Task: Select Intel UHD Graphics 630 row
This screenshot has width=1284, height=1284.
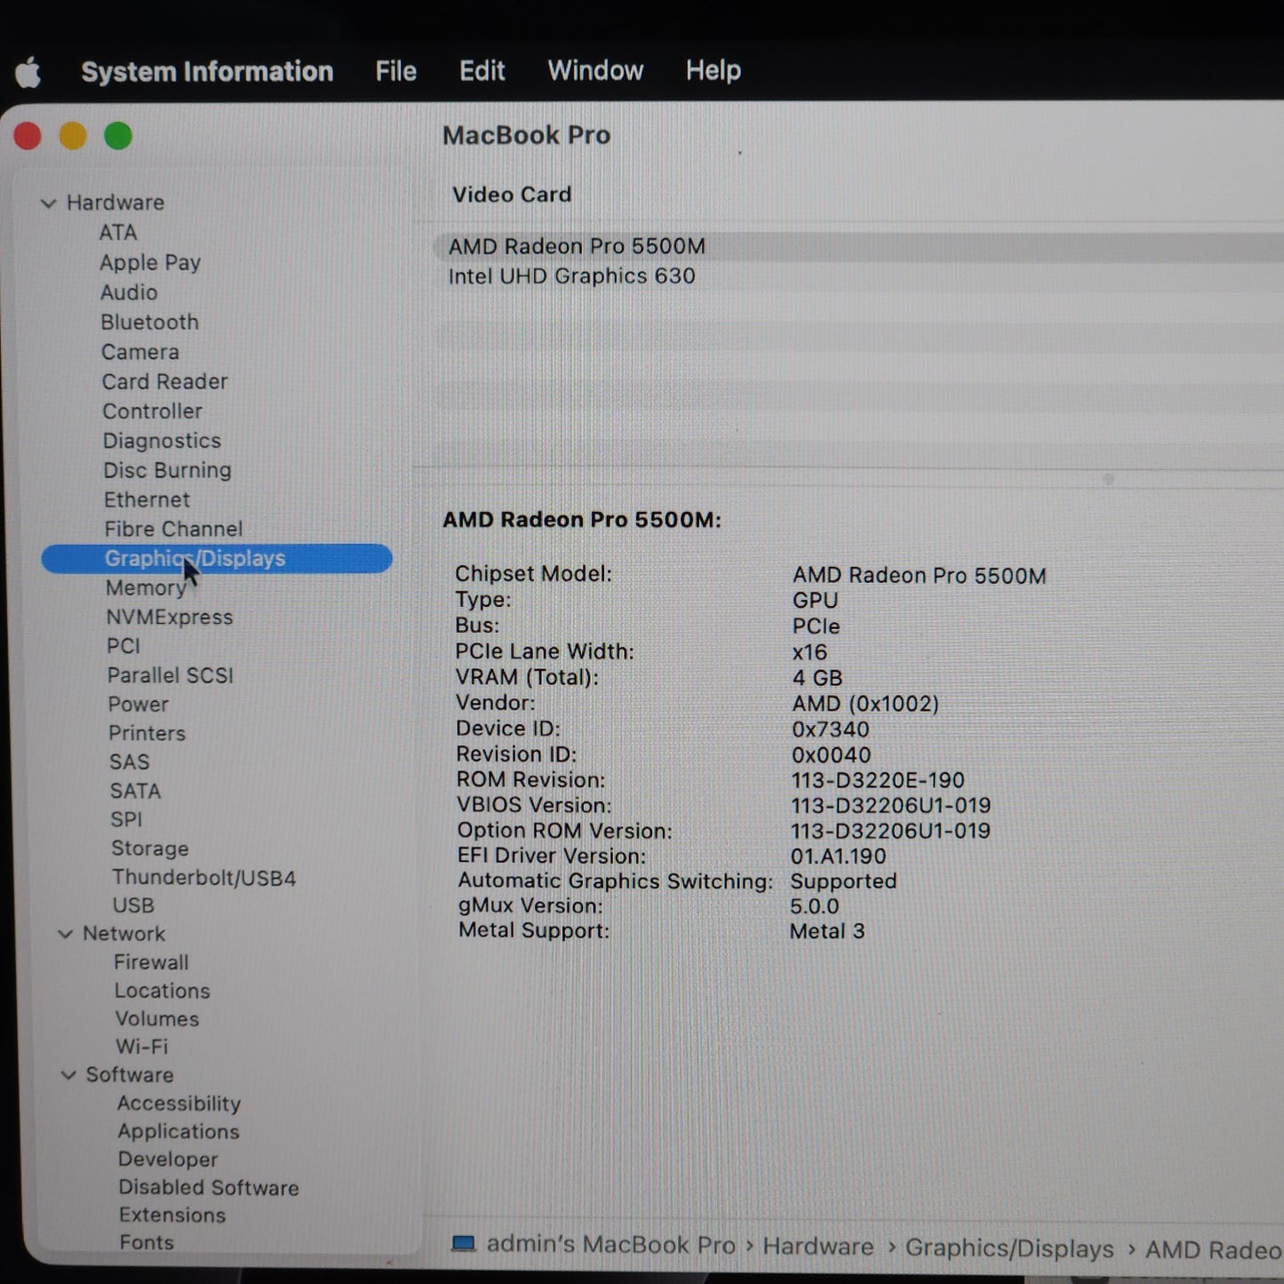Action: pyautogui.click(x=571, y=276)
